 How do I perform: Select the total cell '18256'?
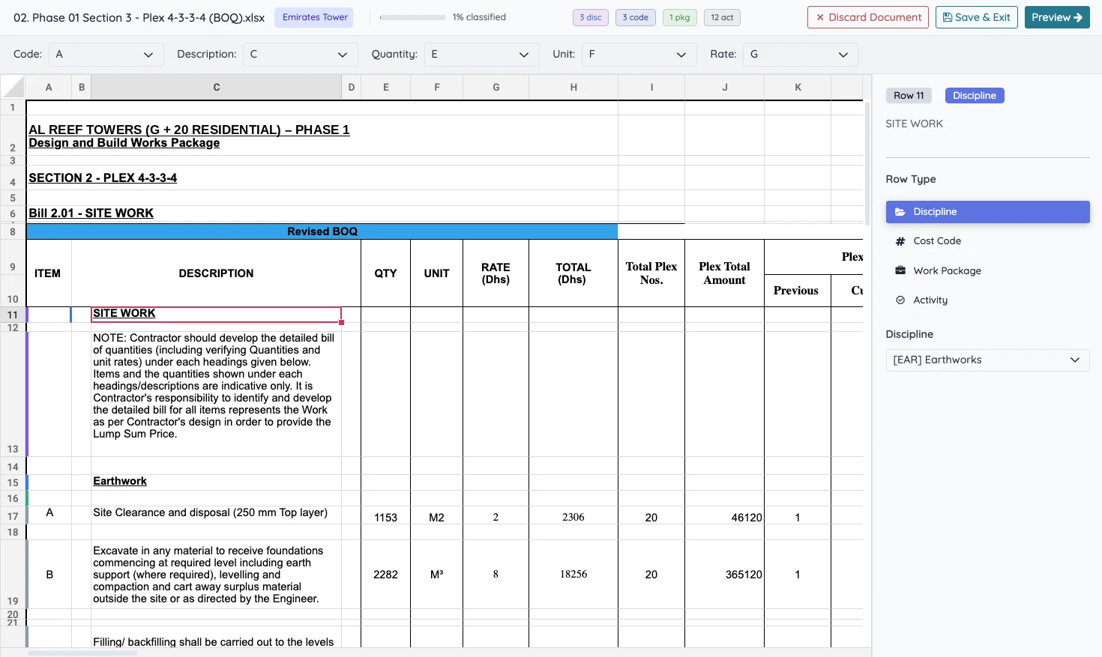[573, 575]
